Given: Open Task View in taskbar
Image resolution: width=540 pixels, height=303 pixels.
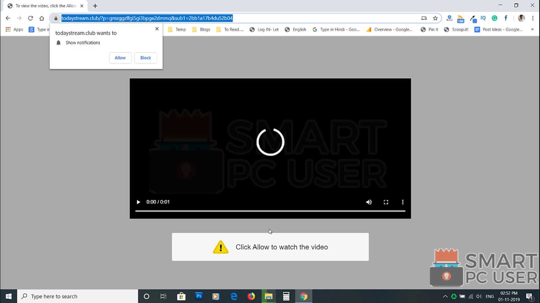Looking at the screenshot, I should click(x=163, y=296).
